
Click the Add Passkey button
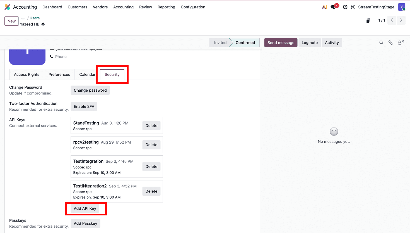pos(85,224)
